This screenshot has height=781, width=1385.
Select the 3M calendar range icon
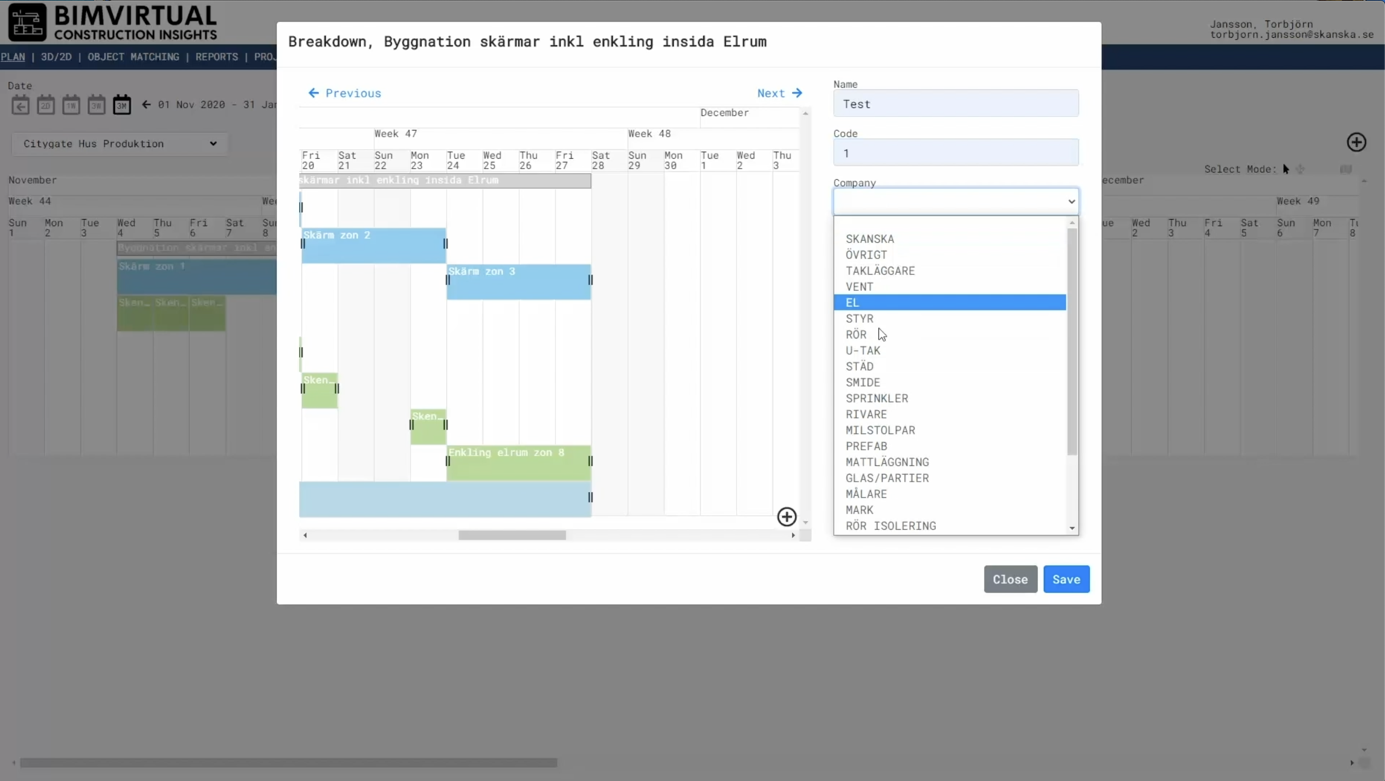click(x=122, y=105)
